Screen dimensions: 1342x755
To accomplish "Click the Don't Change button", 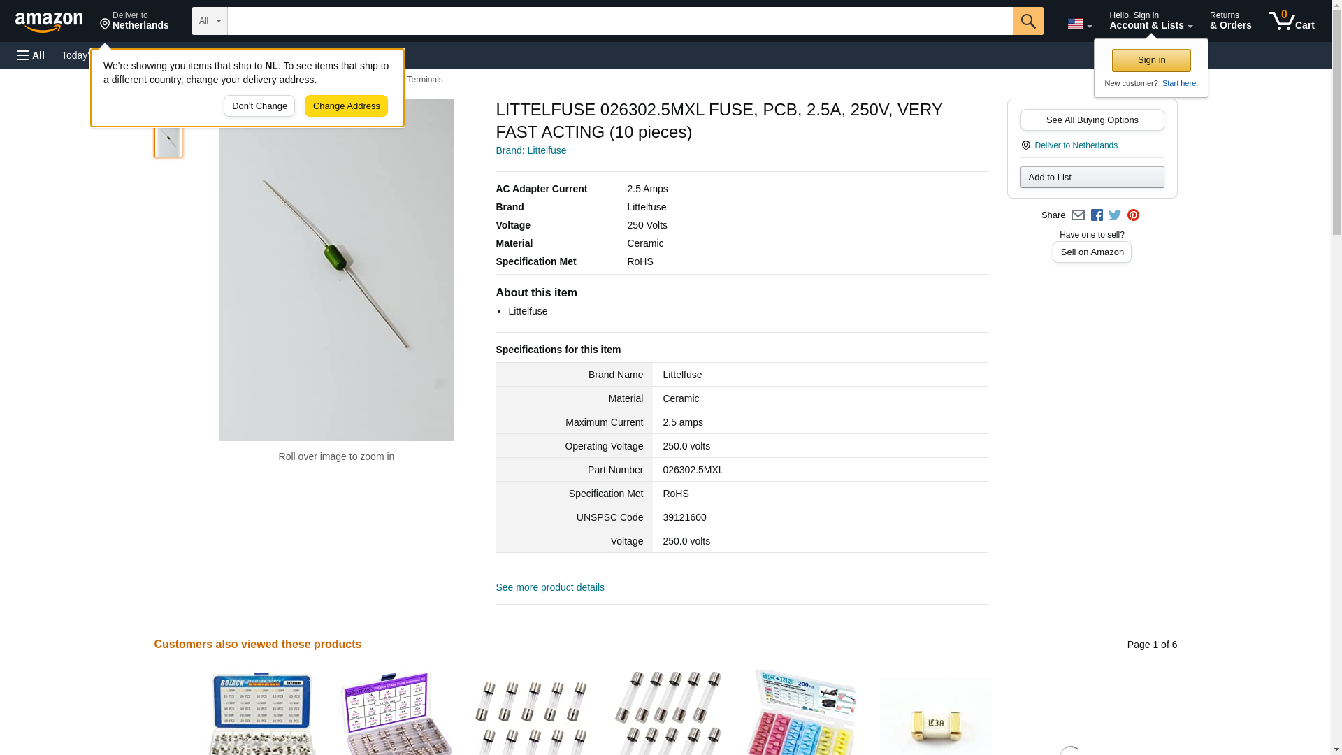I will point(259,106).
